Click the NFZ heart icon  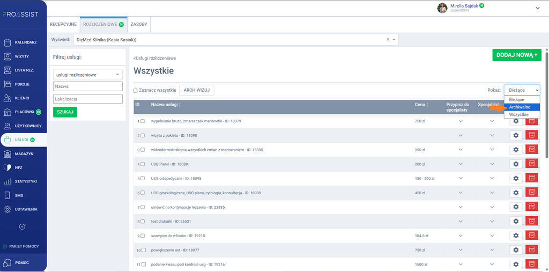coord(8,167)
